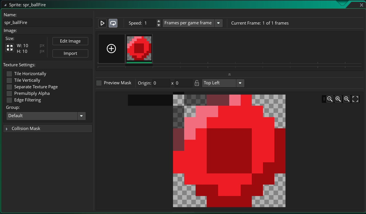Collapse the frames panel with double chevron
The image size is (366, 214).
230,75
